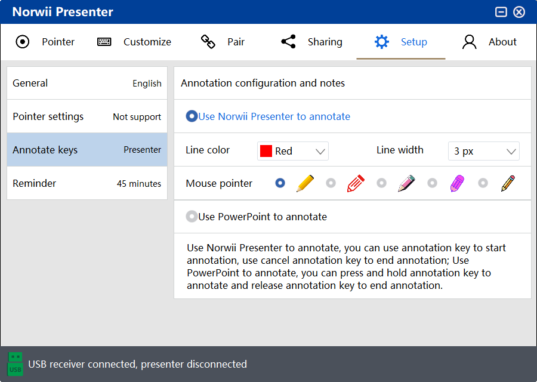Click the Not support value
The width and height of the screenshot is (537, 382).
tap(137, 117)
